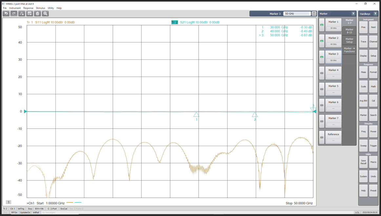
Task: Select the Marker 3 button at 50 GHz
Action: coord(333,57)
